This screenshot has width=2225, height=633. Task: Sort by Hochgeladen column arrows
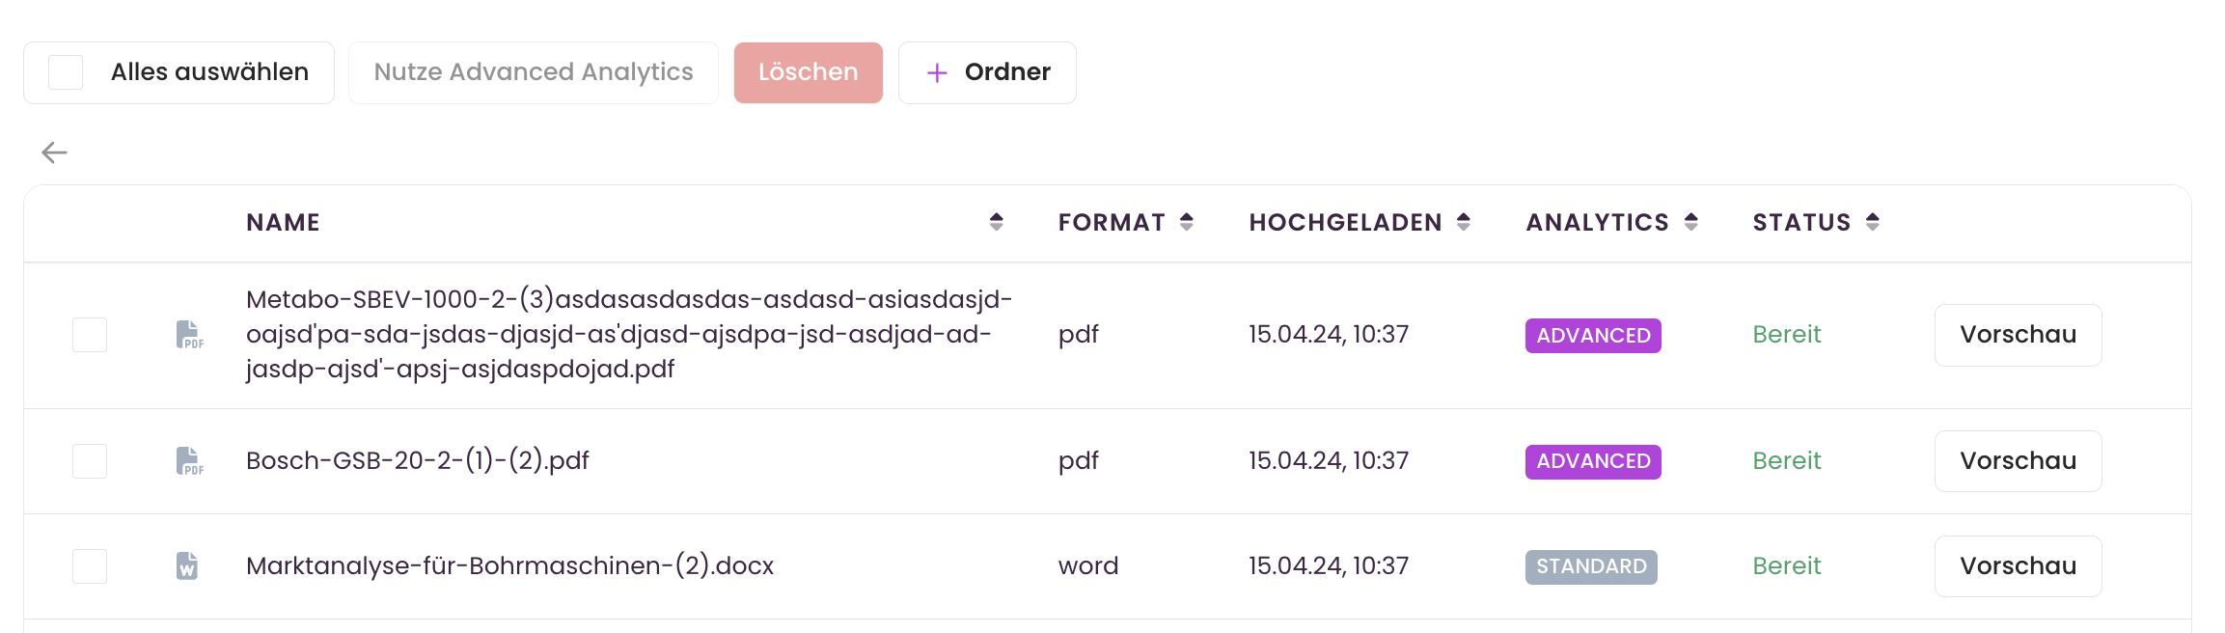pyautogui.click(x=1463, y=222)
